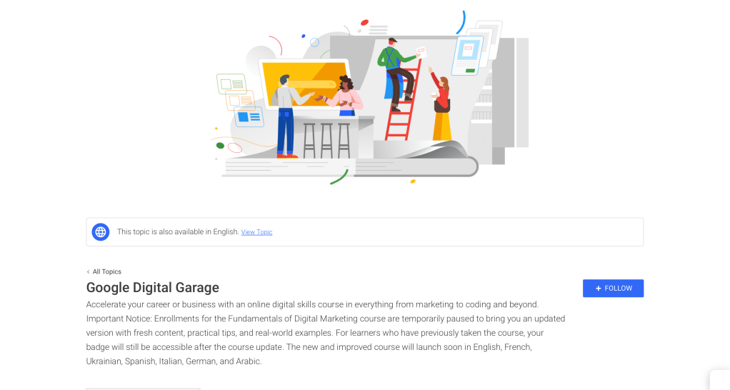Click the English availability notice banner
Image resolution: width=730 pixels, height=390 pixels.
(365, 231)
